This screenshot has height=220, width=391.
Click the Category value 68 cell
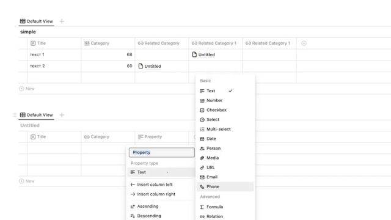coord(108,54)
